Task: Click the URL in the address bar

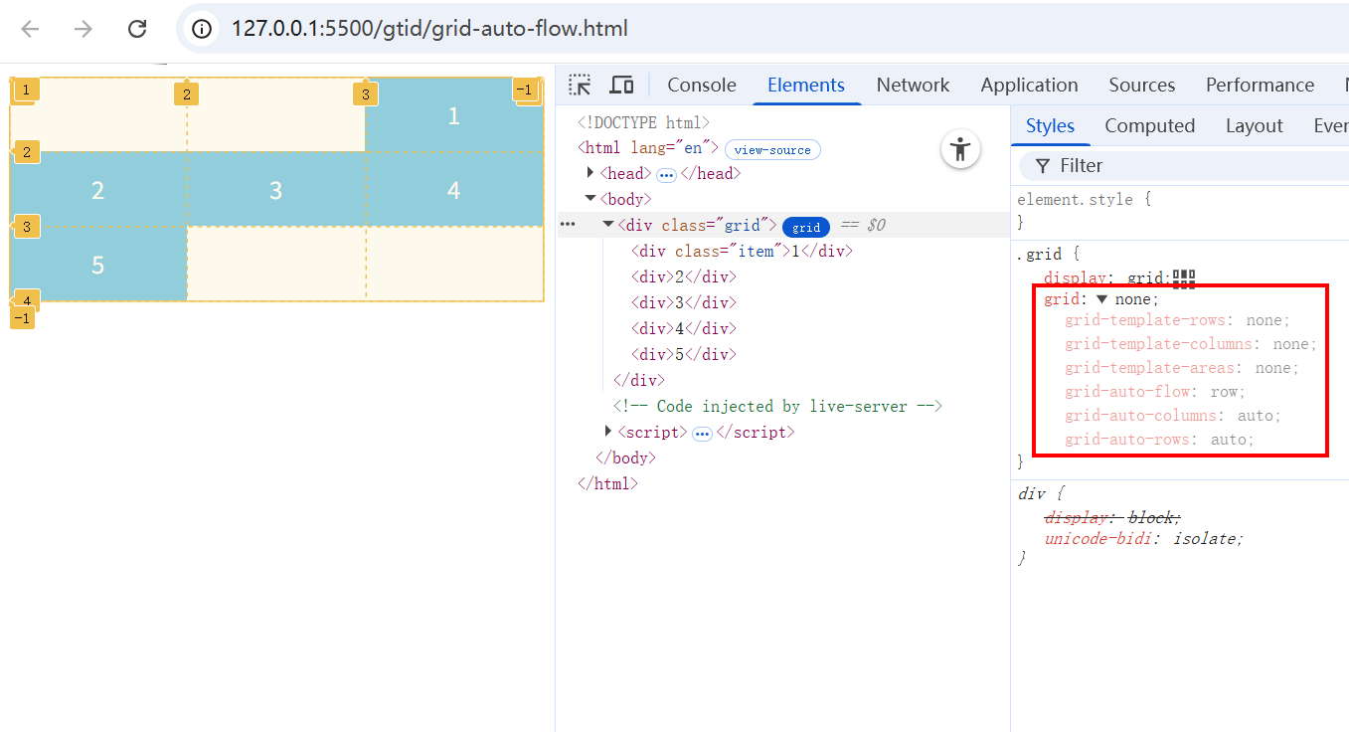Action: [429, 29]
